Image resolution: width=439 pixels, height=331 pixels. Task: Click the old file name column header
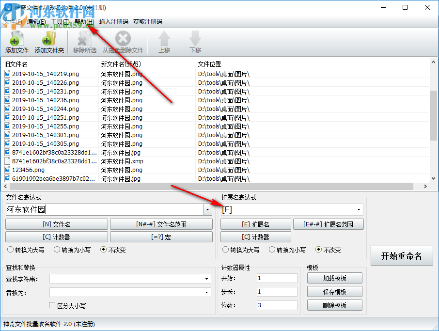50,64
